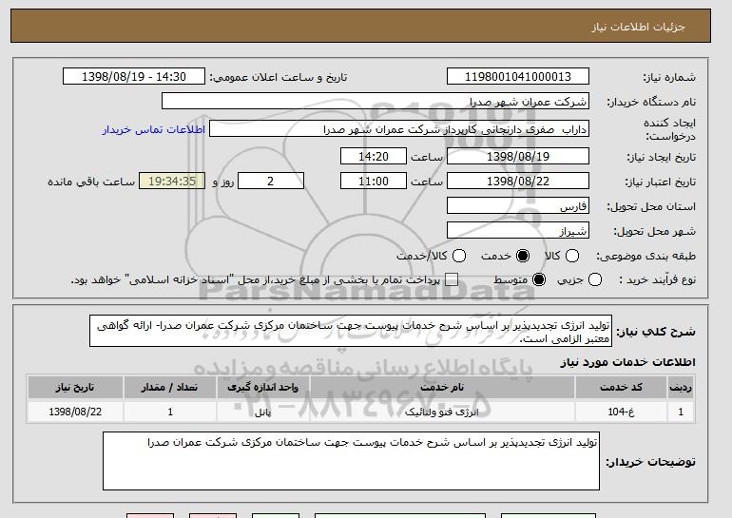This screenshot has width=732, height=518.
Task: Click the page header جزئیات اطلاعات نیاز
Action: click(x=638, y=27)
